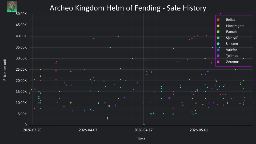Toggle Mandragora series in legend
The height and width of the screenshot is (144, 256).
tap(235, 26)
